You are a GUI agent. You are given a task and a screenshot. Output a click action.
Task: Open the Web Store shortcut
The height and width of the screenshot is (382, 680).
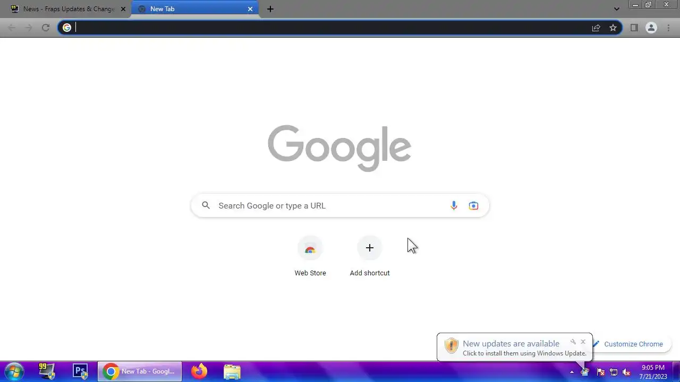click(x=310, y=257)
